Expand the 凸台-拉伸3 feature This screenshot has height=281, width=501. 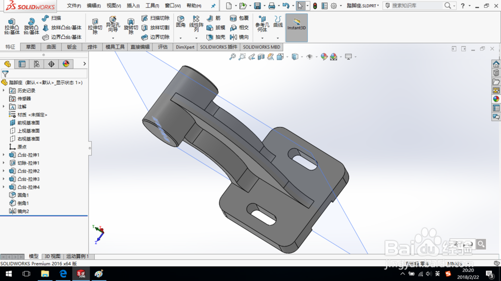(4, 179)
